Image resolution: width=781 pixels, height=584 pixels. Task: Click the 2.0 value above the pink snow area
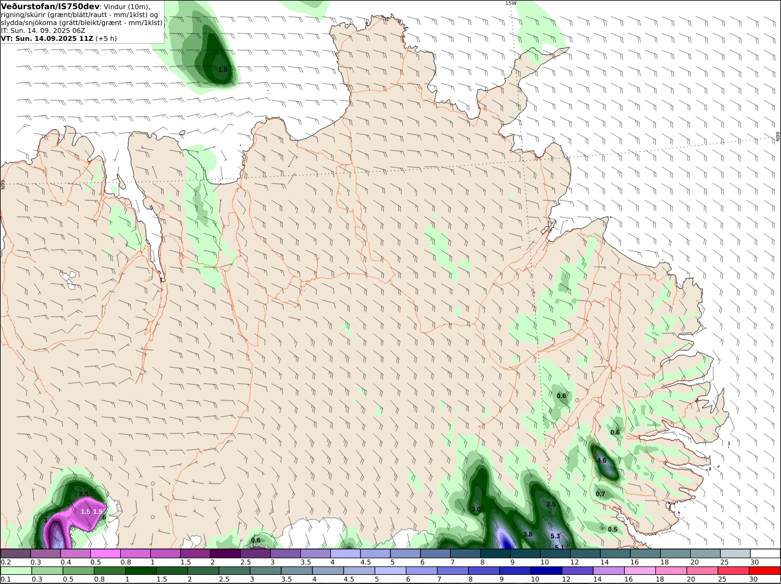tap(84, 494)
